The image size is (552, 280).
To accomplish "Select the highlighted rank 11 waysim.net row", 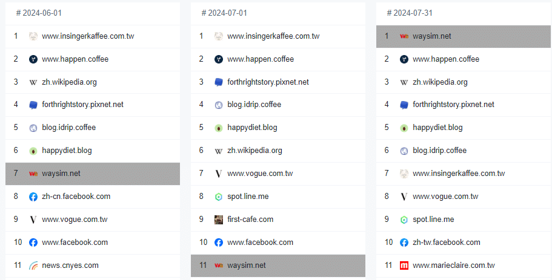I will coord(278,265).
